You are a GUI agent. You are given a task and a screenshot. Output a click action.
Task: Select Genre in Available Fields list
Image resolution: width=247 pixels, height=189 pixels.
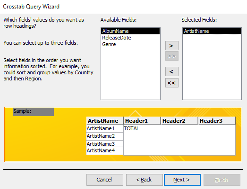coord(130,44)
